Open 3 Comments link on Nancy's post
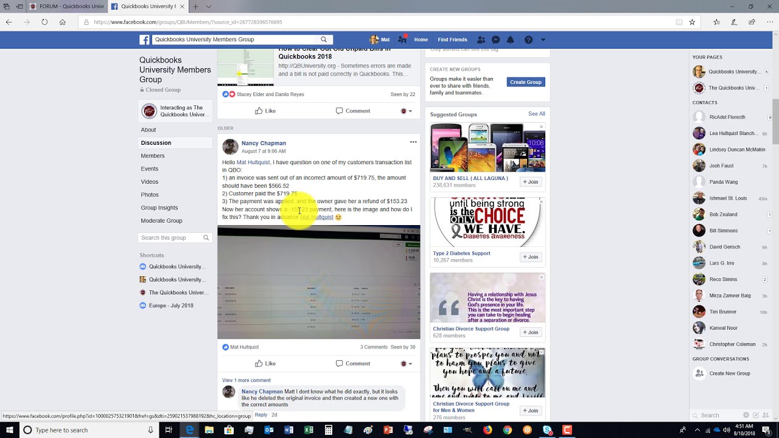 coord(374,347)
